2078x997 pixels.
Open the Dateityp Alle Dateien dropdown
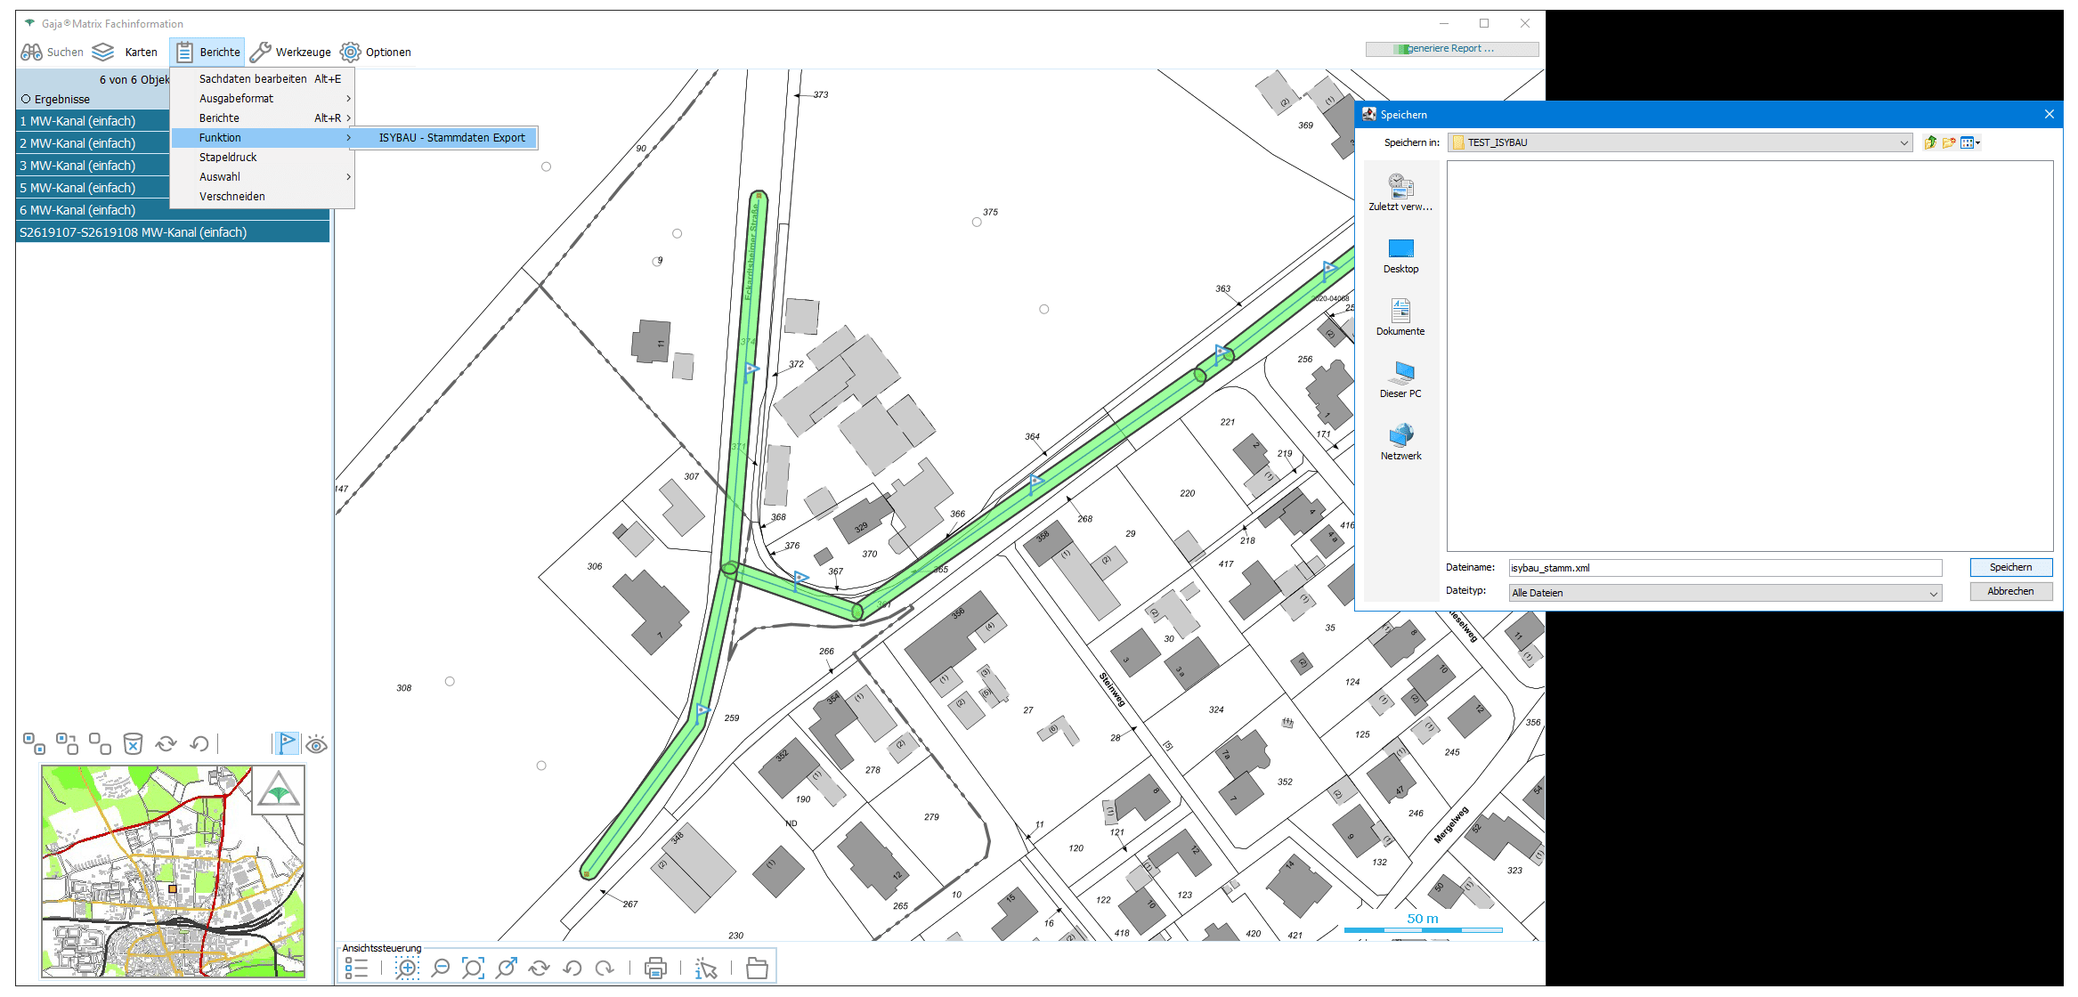(1933, 594)
